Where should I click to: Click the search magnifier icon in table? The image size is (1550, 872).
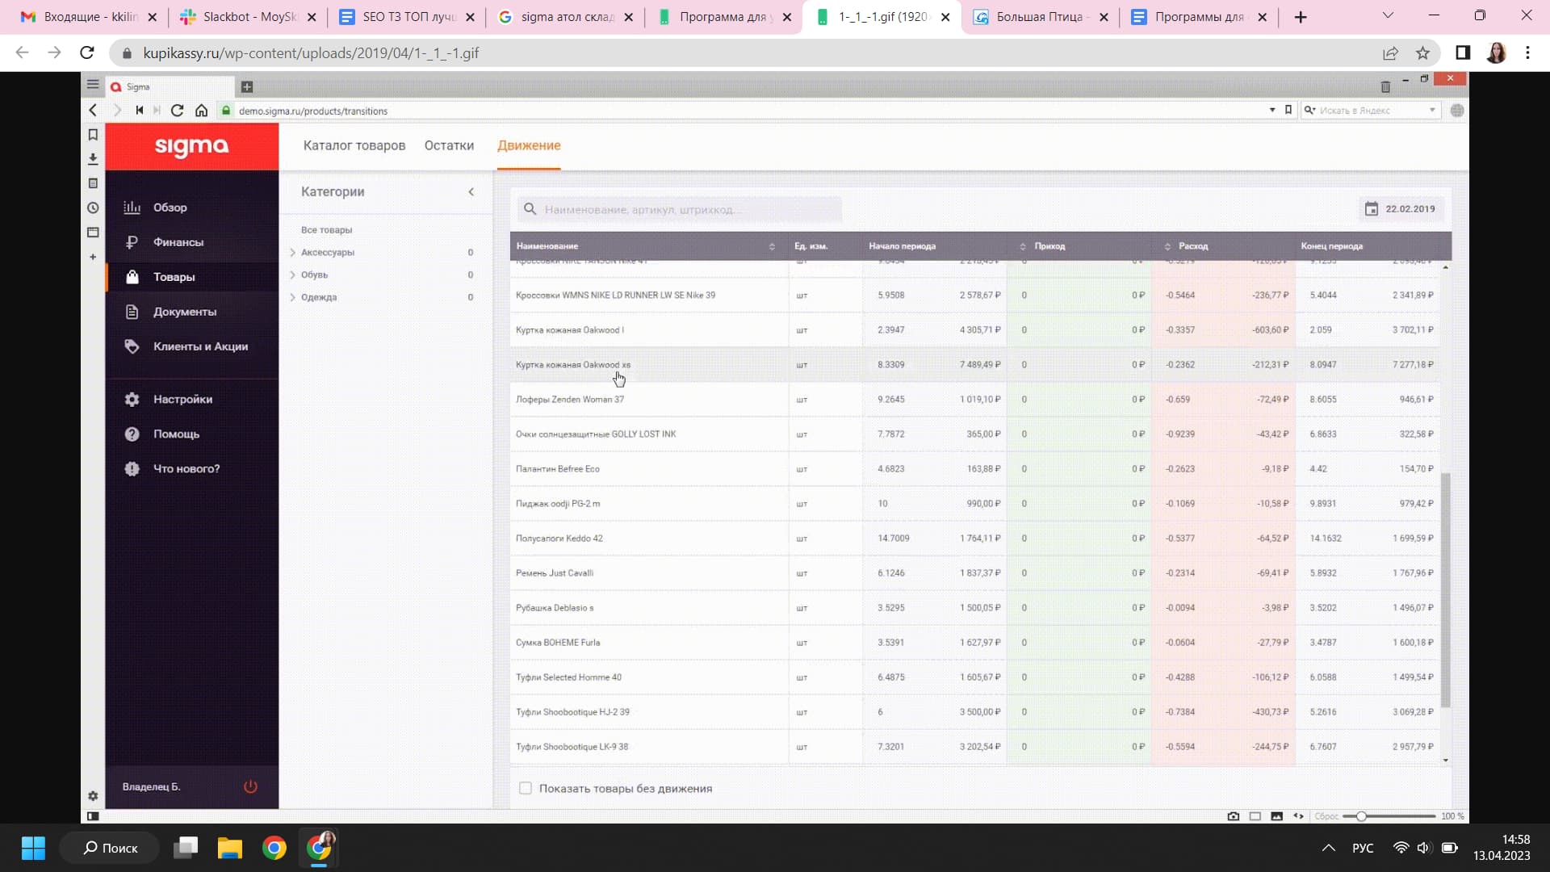530,209
